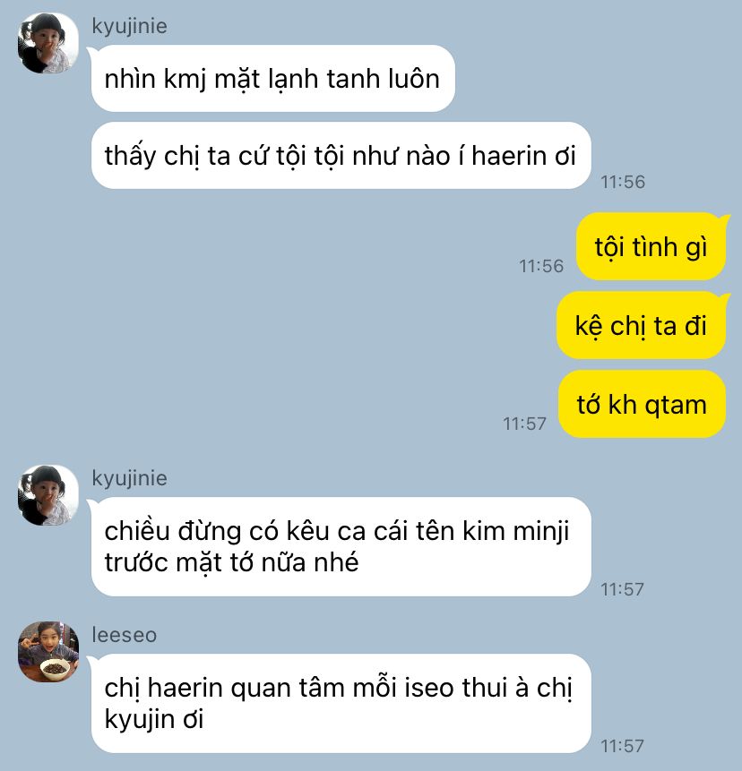Image resolution: width=742 pixels, height=771 pixels.
Task: Select message mentioning 'haerin ơi'
Action: point(341,156)
